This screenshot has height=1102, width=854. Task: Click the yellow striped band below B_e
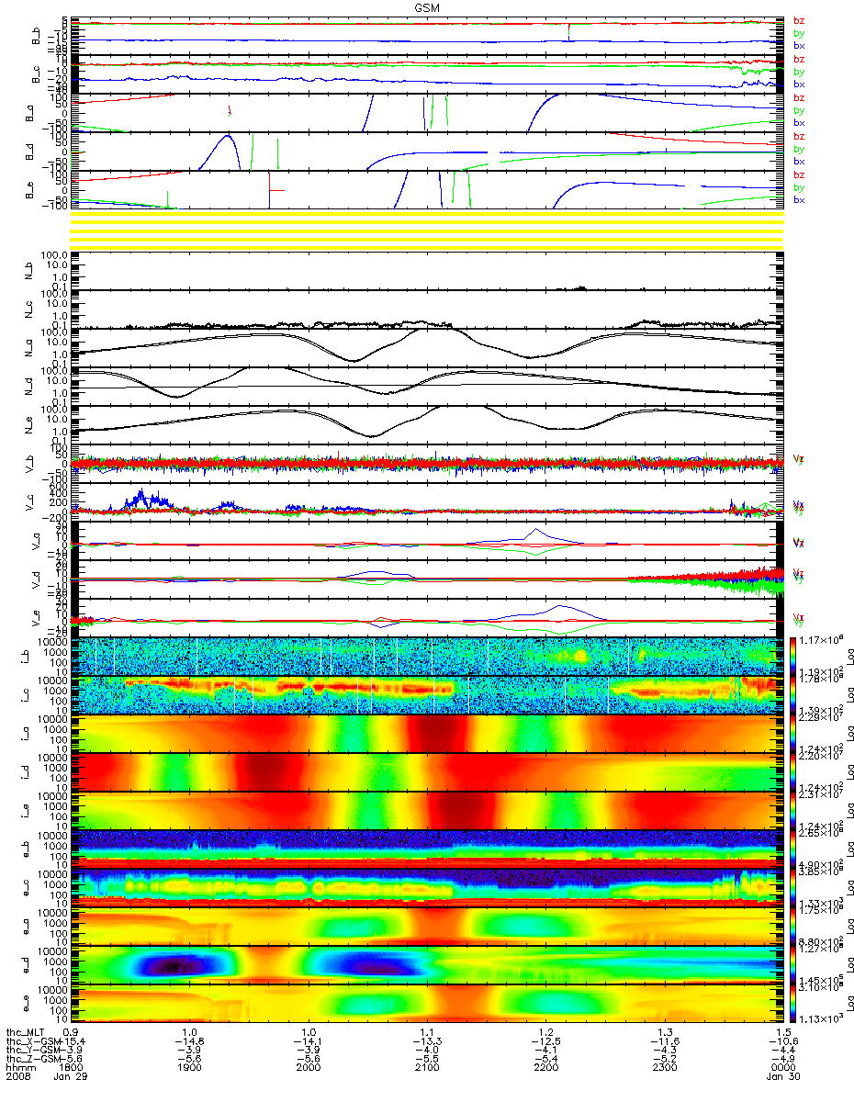click(427, 229)
